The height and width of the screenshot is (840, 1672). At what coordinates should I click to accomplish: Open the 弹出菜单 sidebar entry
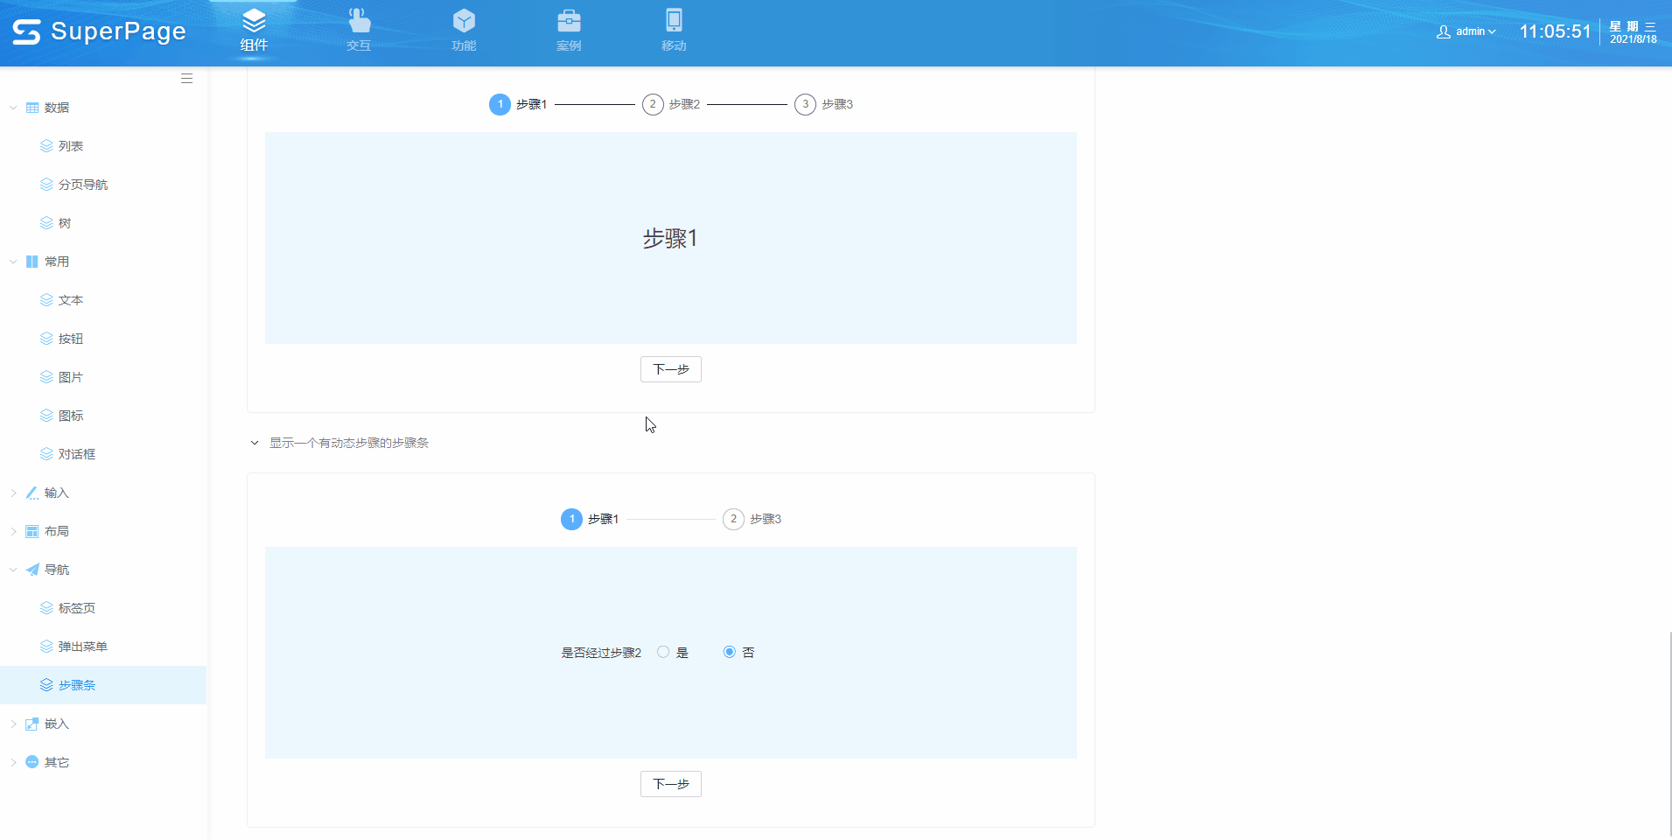tap(82, 646)
